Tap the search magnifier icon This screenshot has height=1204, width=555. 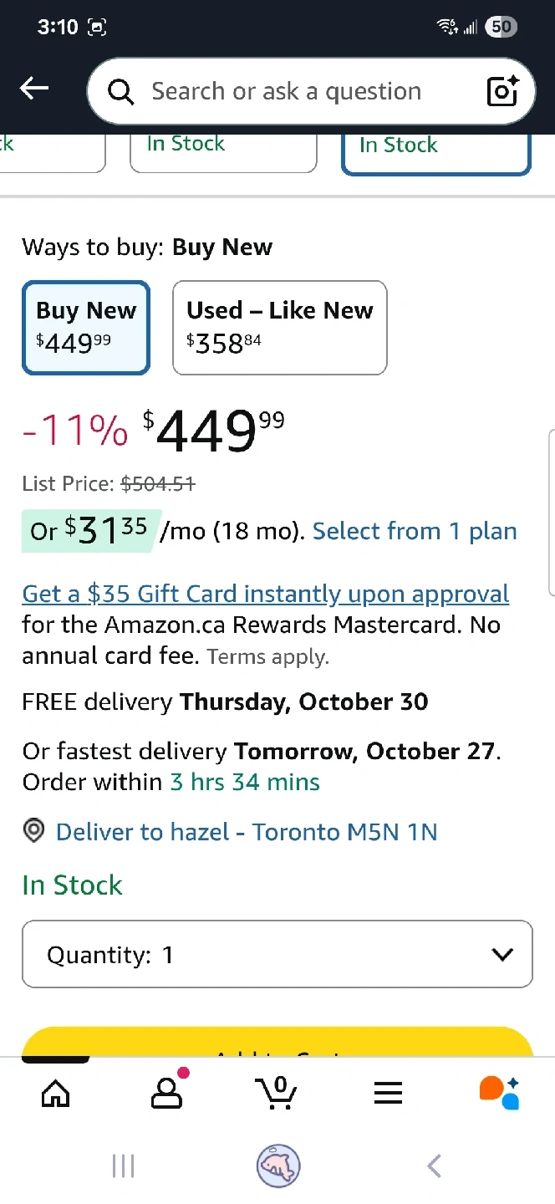point(121,92)
